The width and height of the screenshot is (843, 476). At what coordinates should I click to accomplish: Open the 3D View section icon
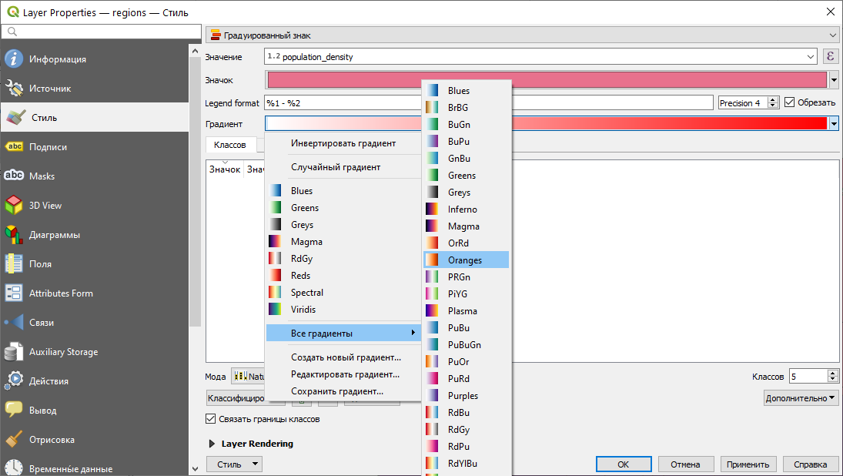tap(14, 206)
